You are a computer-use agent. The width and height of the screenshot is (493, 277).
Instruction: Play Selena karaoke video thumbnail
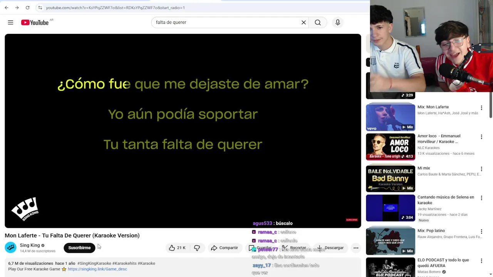[x=391, y=208]
